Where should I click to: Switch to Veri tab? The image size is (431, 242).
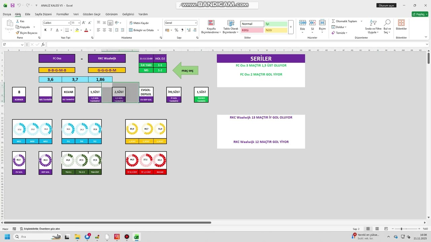coord(76,14)
